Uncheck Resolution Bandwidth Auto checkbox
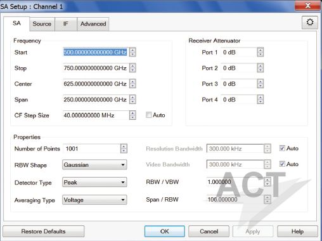Screen dimensions: 322x241 (x=282, y=148)
